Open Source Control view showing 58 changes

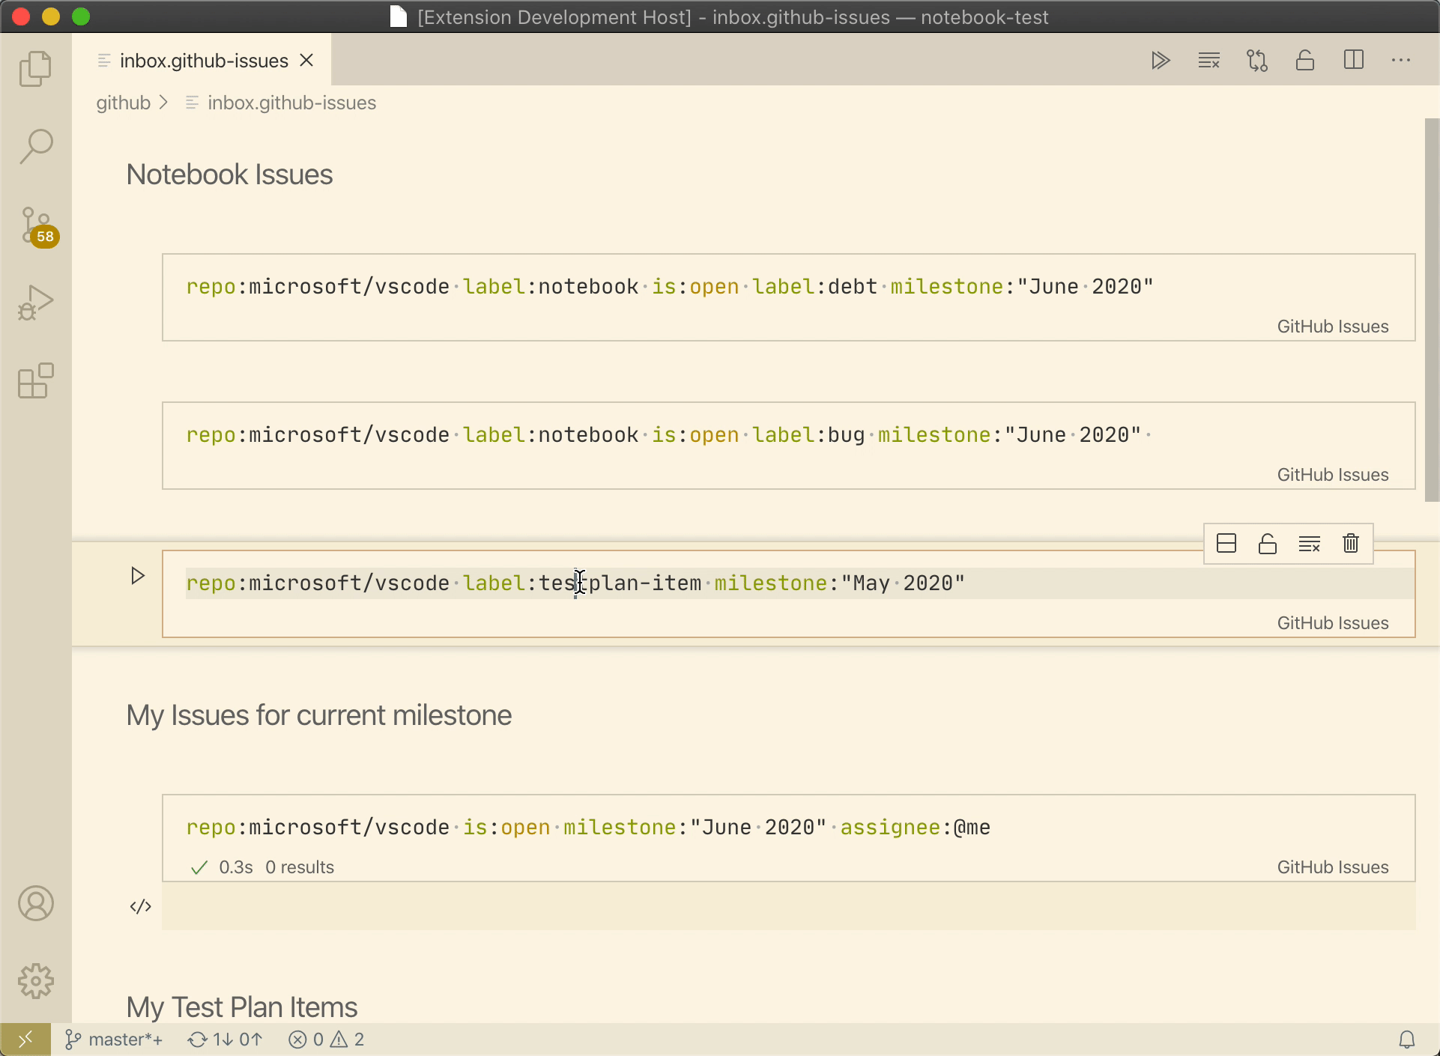pyautogui.click(x=35, y=225)
